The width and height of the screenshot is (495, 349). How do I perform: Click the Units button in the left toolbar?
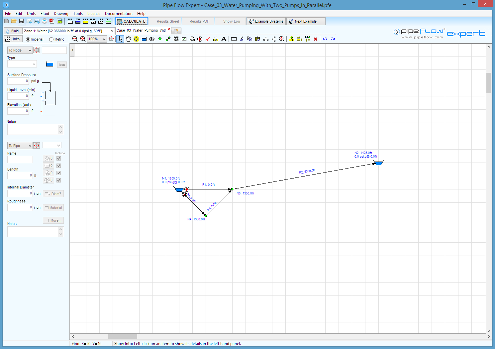coord(13,39)
